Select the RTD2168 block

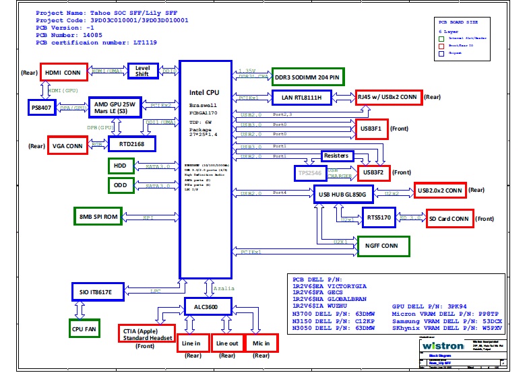pos(132,144)
